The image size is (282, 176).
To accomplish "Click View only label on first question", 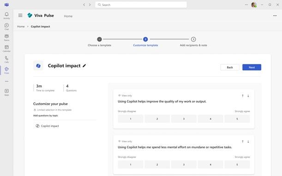I will (125, 95).
